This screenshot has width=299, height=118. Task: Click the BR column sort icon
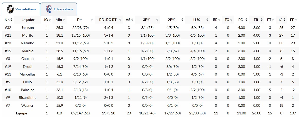coord(219,20)
